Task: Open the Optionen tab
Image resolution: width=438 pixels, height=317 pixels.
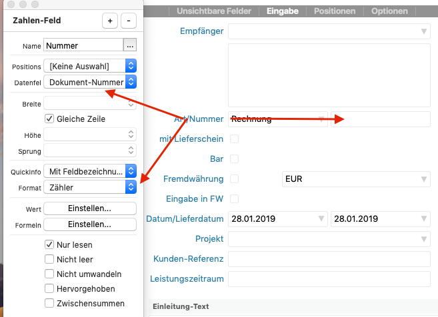Action: point(389,11)
